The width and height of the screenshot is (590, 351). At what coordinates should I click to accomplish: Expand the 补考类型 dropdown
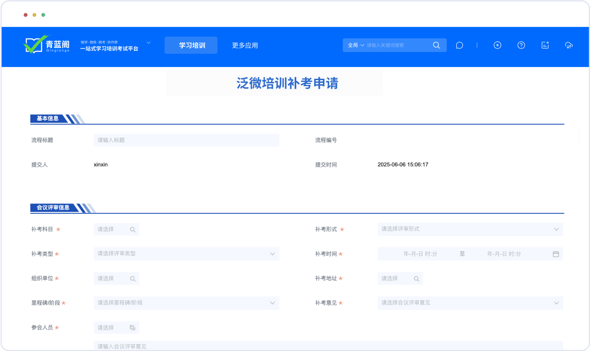pyautogui.click(x=186, y=254)
